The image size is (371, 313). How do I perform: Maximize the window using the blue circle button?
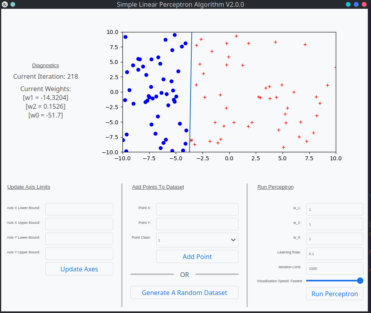[x=356, y=4]
